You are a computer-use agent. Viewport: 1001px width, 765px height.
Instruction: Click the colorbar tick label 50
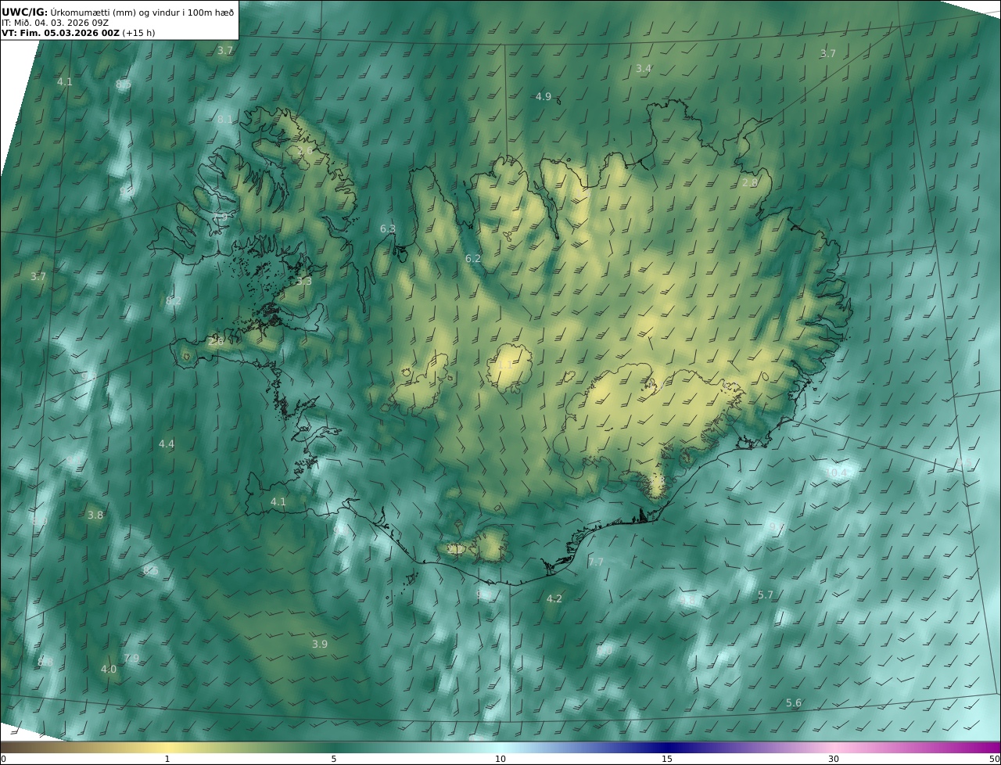click(994, 760)
